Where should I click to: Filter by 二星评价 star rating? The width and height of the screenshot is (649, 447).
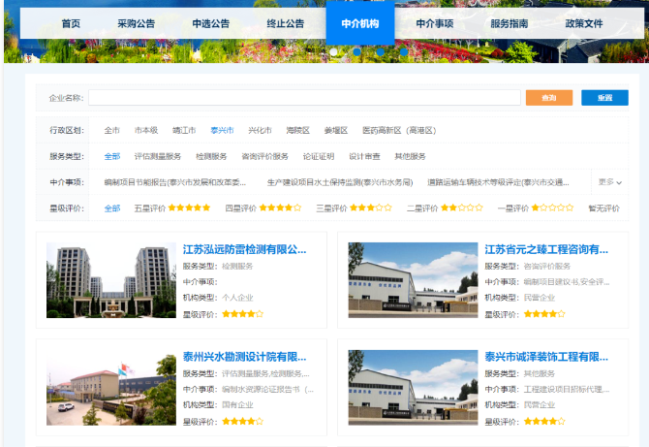click(444, 208)
